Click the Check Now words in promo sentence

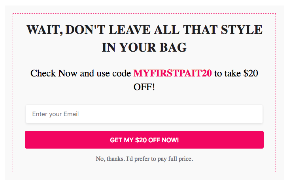pos(54,73)
